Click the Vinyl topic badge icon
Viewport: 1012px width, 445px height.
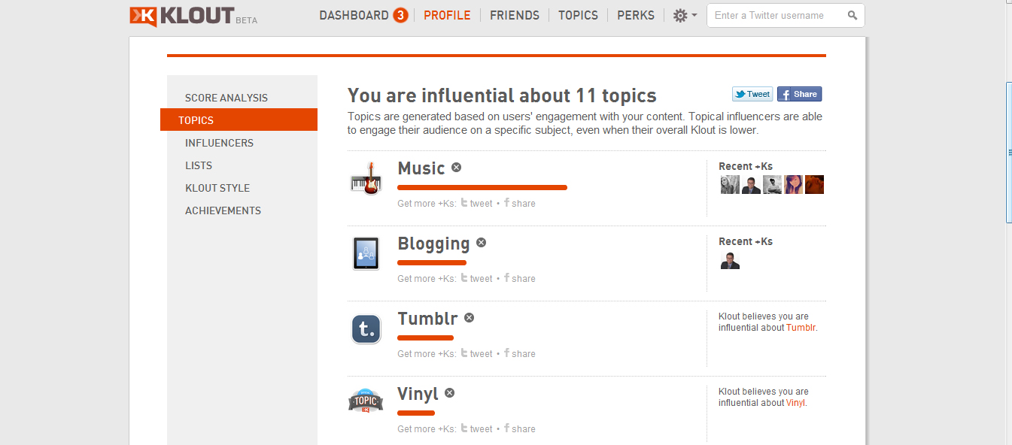click(366, 401)
